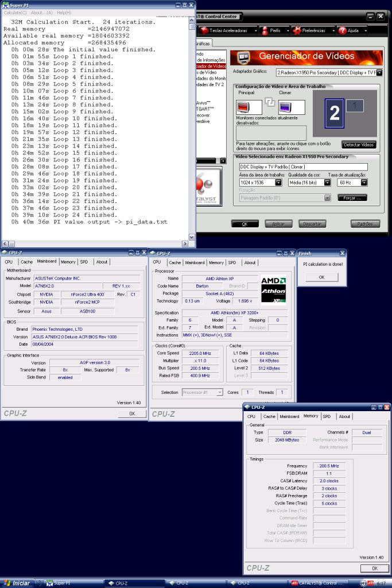Click the AMD Athlon XP logo
The height and width of the screenshot is (588, 392).
tap(274, 289)
